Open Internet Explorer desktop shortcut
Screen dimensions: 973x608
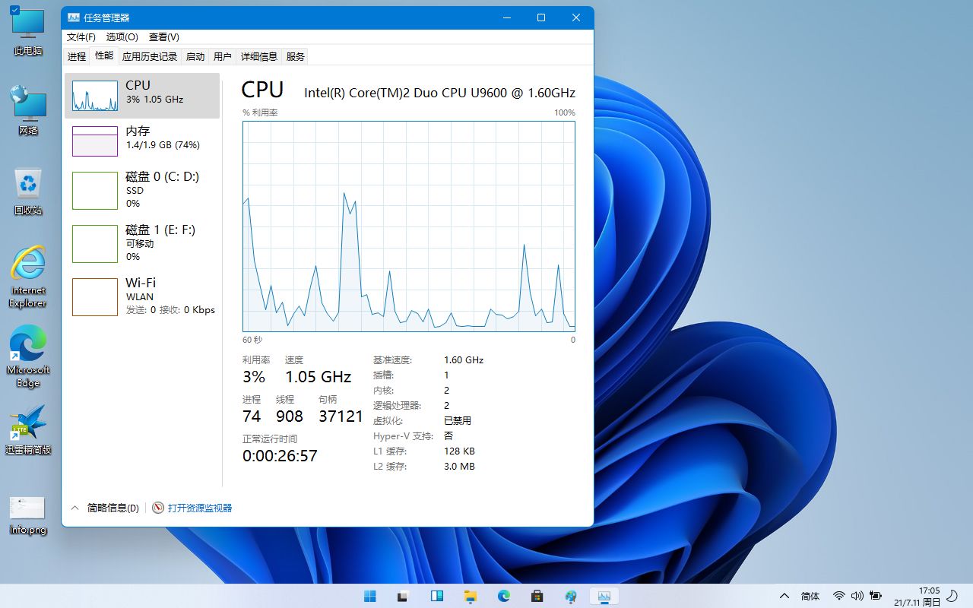point(28,277)
